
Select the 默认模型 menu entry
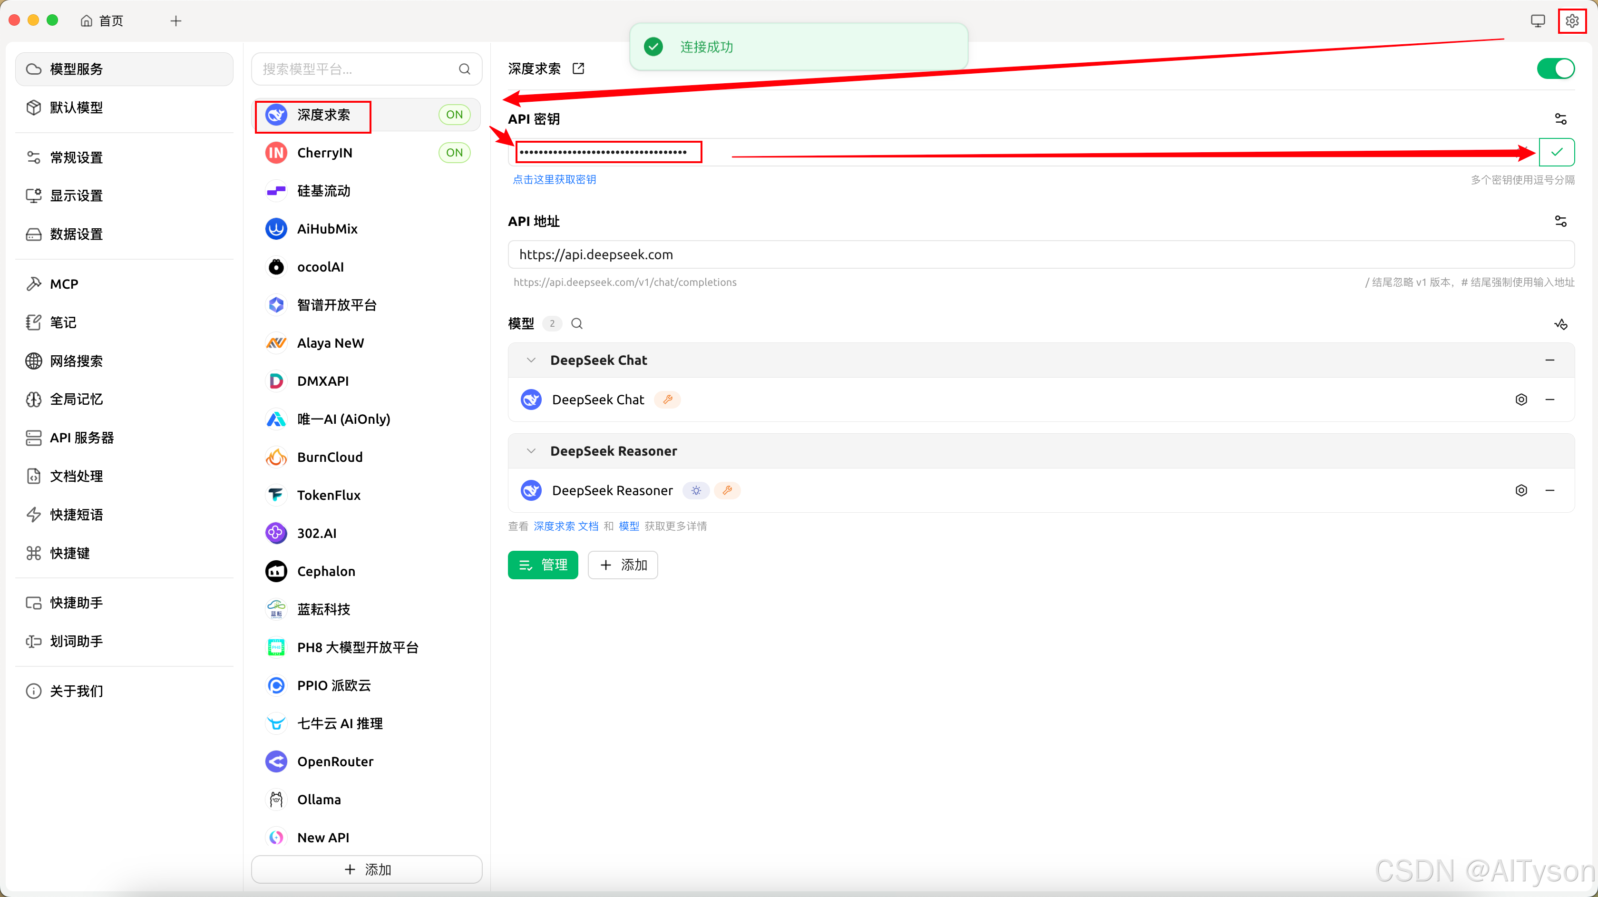[x=76, y=107]
